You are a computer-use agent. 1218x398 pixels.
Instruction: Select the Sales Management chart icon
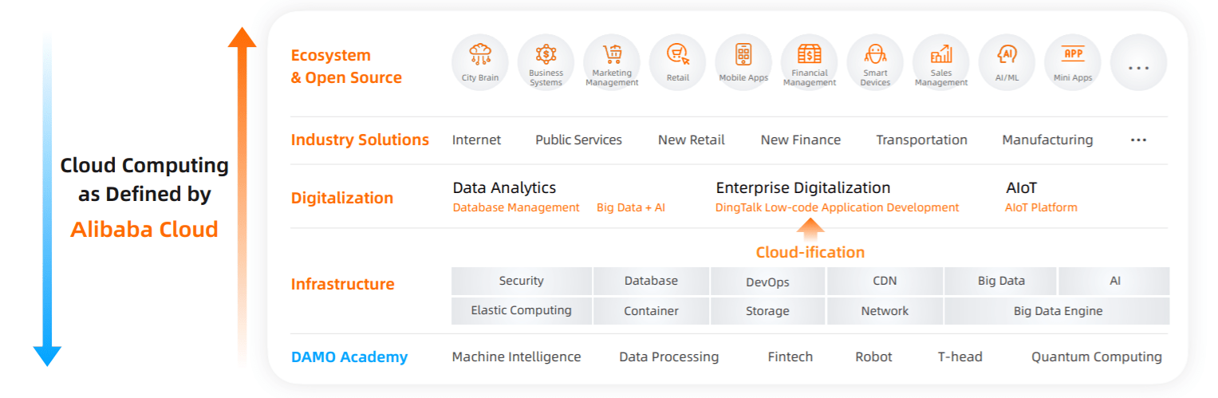(x=941, y=63)
